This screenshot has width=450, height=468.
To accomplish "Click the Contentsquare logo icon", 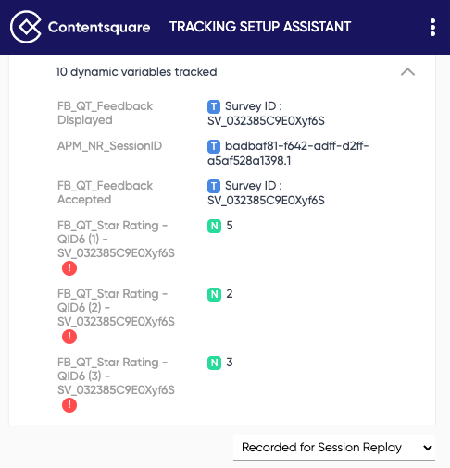I will 26,27.
